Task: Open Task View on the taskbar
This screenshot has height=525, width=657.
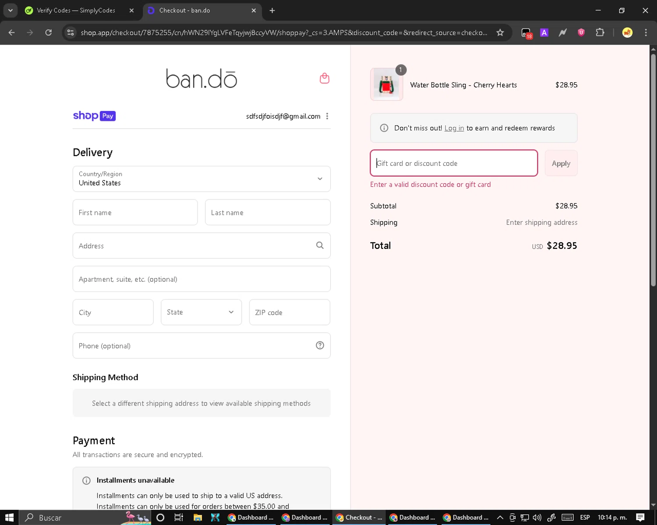Action: pos(179,518)
